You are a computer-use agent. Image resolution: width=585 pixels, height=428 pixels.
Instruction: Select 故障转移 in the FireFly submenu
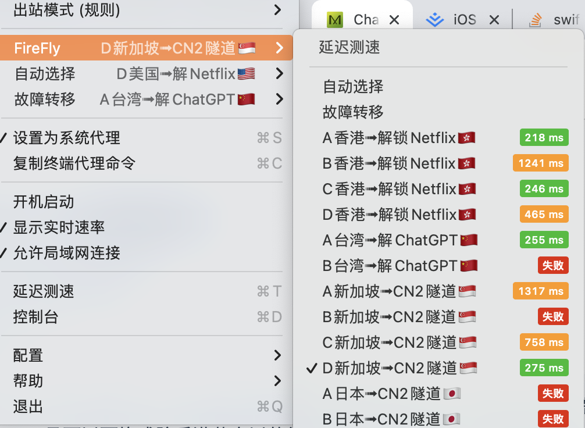pyautogui.click(x=438, y=112)
